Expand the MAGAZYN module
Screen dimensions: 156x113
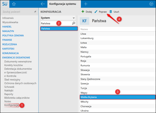(x=8, y=31)
